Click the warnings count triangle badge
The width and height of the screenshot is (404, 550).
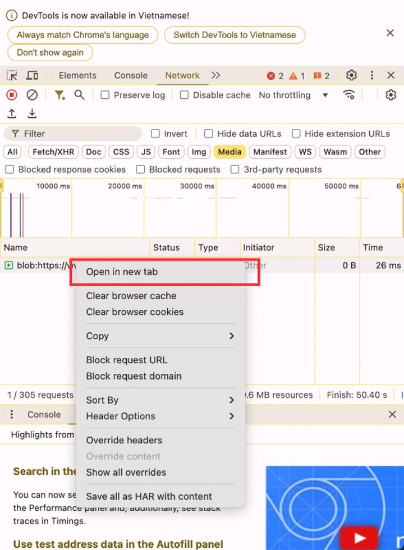(x=297, y=76)
